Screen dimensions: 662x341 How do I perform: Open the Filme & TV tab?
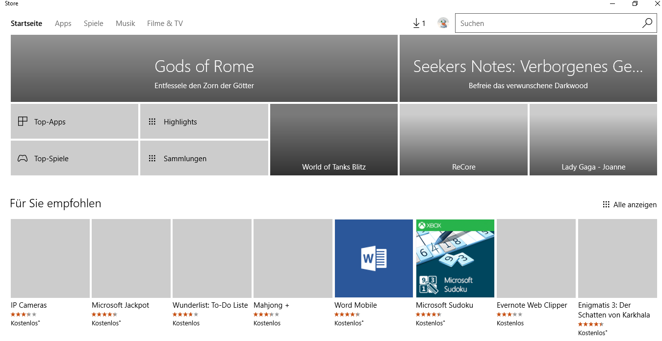tap(165, 23)
